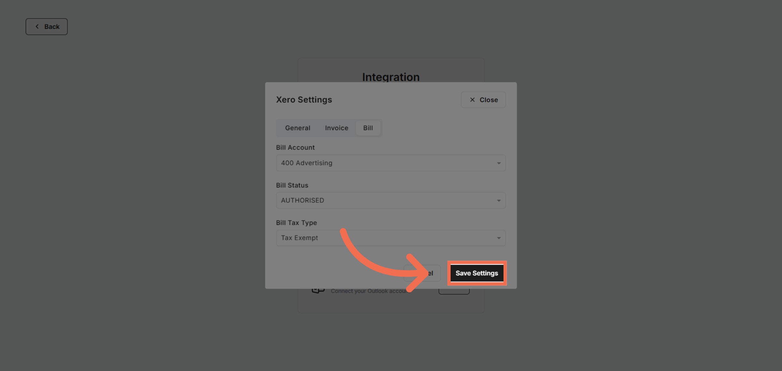Image resolution: width=782 pixels, height=371 pixels.
Task: Switch to the General tab
Action: (297, 128)
